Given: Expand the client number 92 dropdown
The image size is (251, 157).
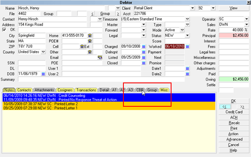Looking at the screenshot, I should tap(213, 8).
